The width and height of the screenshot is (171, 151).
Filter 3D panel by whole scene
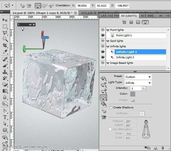click(124, 22)
